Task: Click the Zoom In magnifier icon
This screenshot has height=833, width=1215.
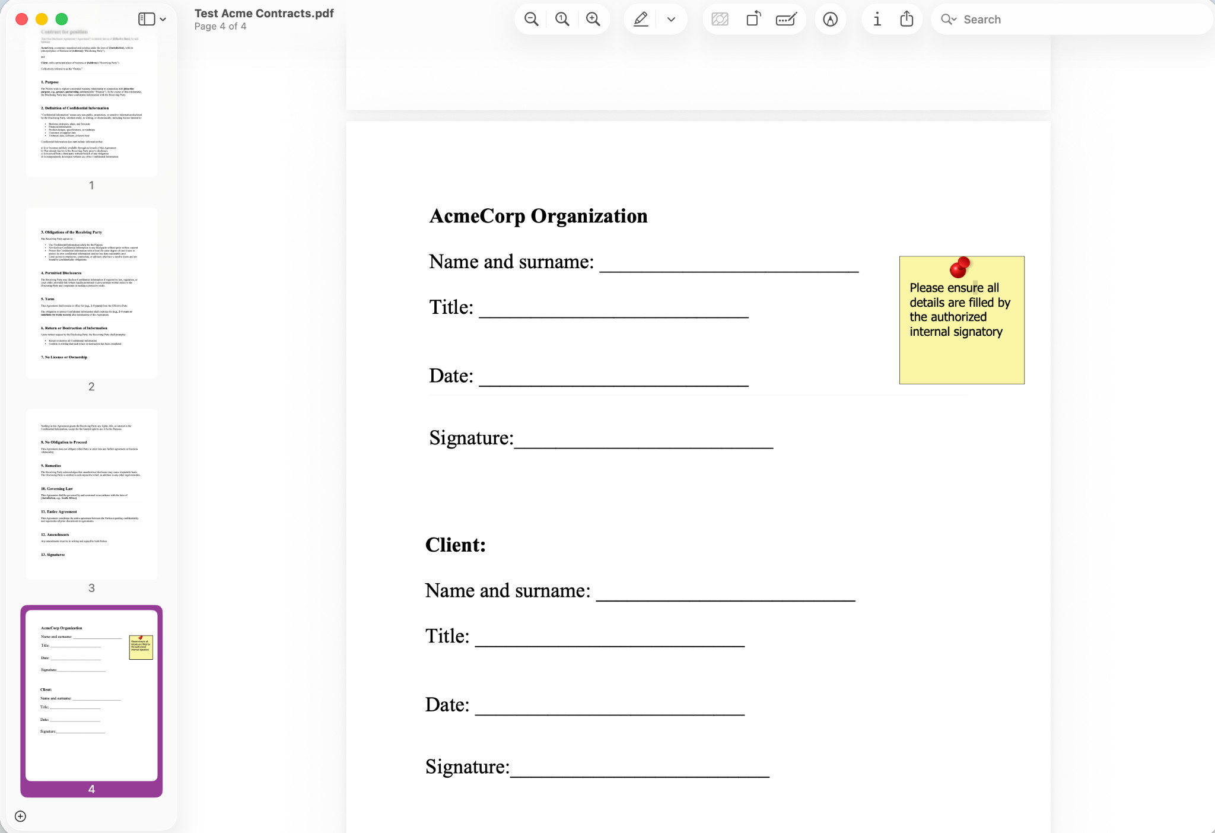Action: pyautogui.click(x=593, y=20)
